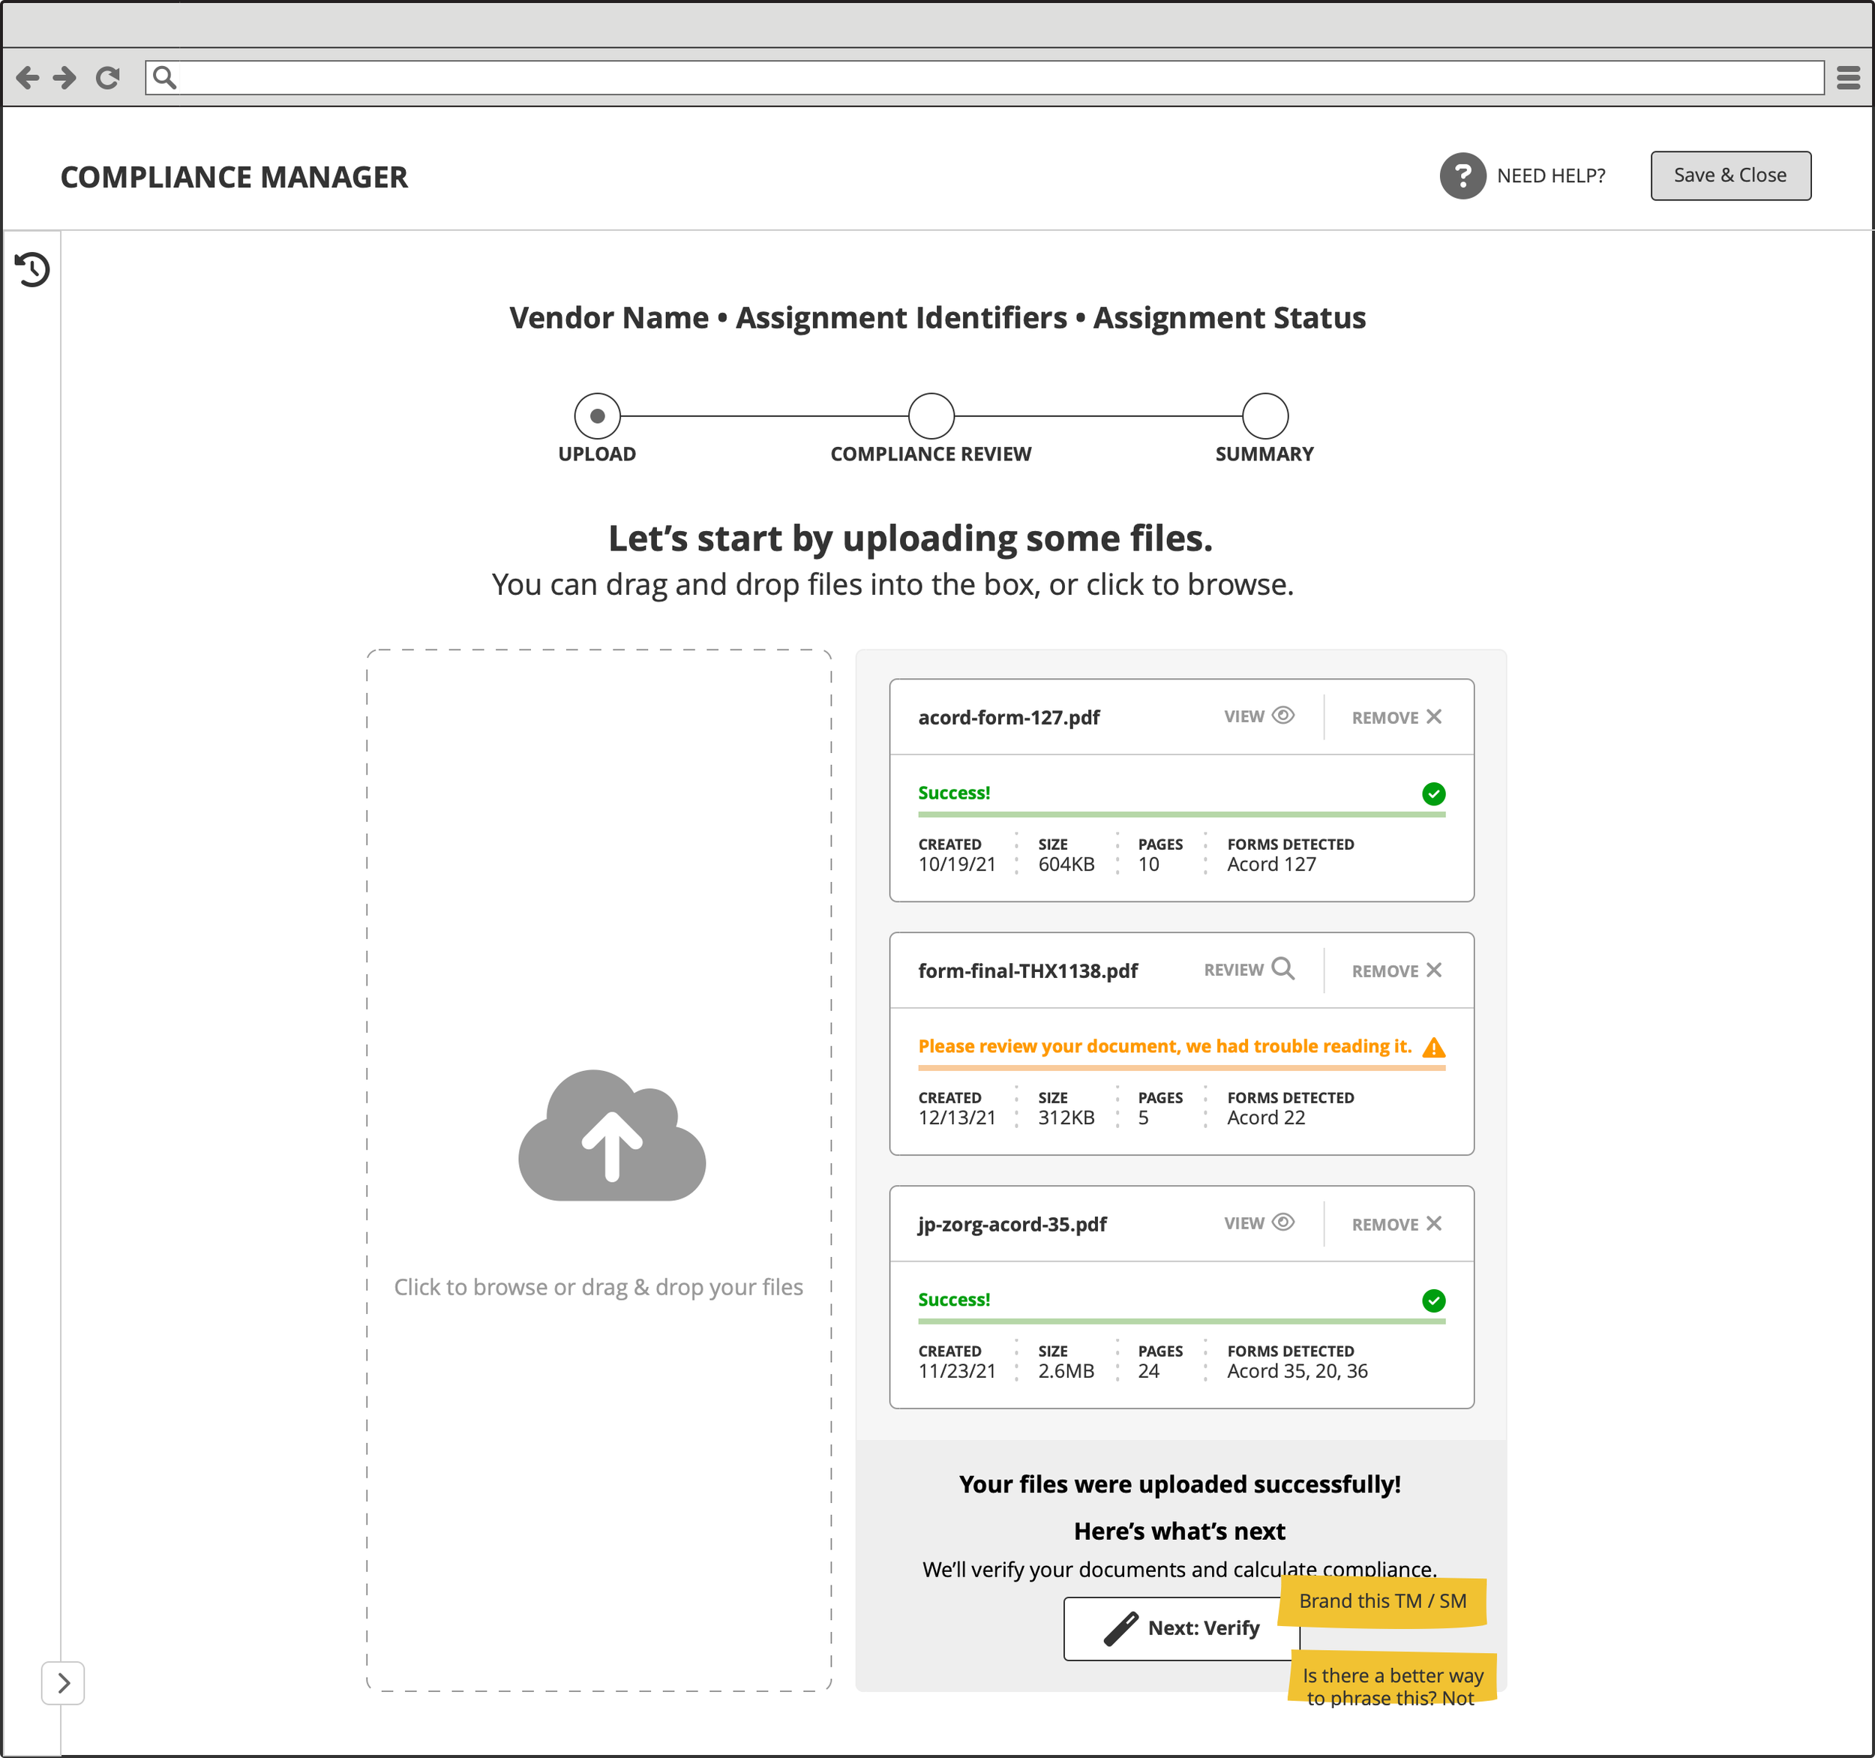
Task: Toggle the View eye for jp-zorg-acord-35.pdf
Action: [1285, 1222]
